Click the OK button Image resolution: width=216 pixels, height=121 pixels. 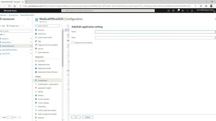[76, 117]
